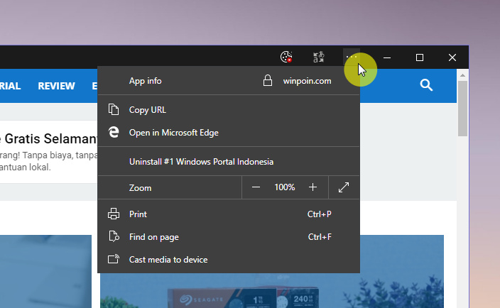
Task: Click the scrollbar up arrow
Action: pyautogui.click(x=462, y=75)
